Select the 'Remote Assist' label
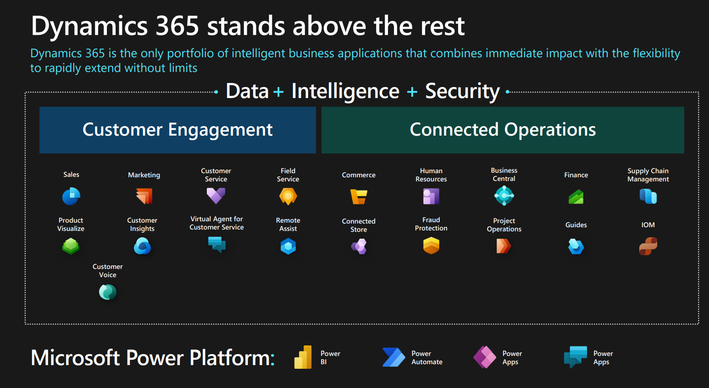The height and width of the screenshot is (388, 709). pos(288,224)
